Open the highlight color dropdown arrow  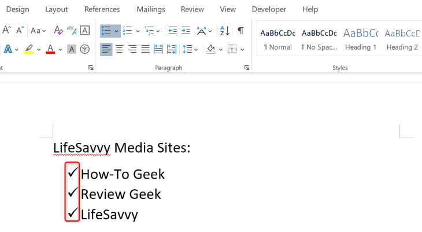(39, 50)
